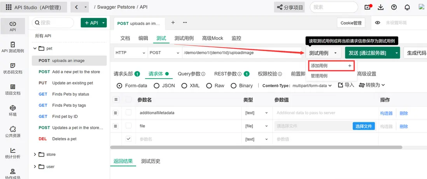Open 协作成员 sidebar item
Image resolution: width=427 pixels, height=179 pixels.
(13, 174)
